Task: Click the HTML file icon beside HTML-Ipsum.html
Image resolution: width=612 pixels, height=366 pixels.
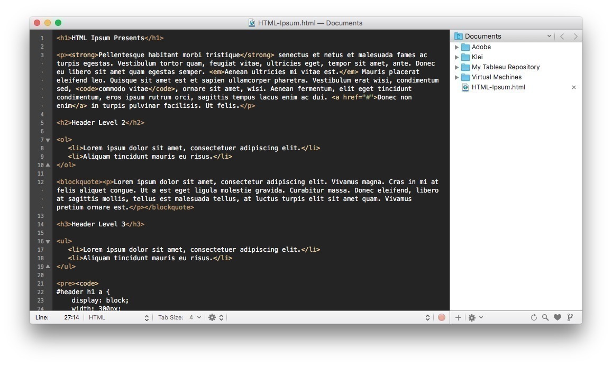Action: coord(464,87)
